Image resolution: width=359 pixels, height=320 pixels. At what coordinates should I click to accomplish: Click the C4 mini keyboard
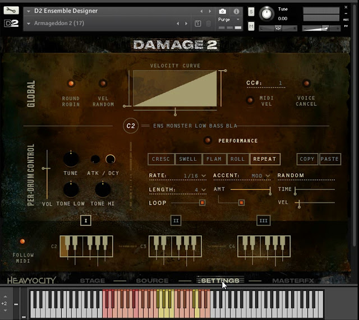[x=264, y=247]
